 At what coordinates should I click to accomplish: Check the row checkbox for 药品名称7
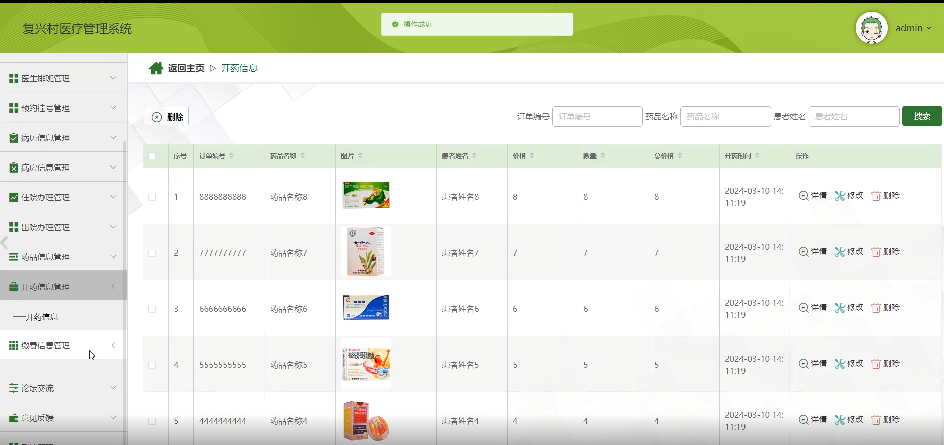(152, 253)
